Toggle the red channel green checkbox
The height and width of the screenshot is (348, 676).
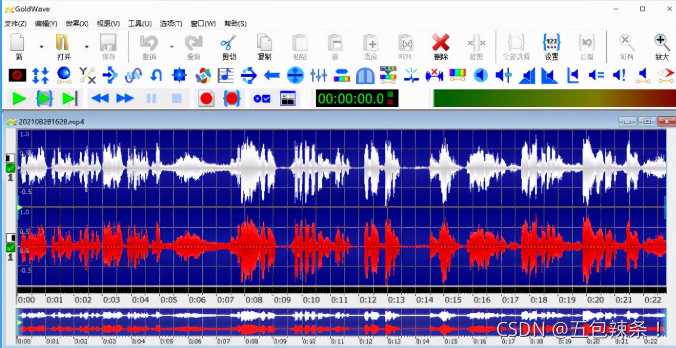coord(10,248)
